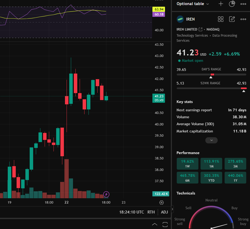Viewport: 250px width, 229px height.
Task: Click the 122.42 K volume label
Action: click(161, 194)
